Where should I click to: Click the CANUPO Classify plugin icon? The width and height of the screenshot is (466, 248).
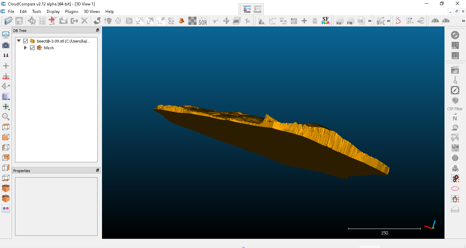(x=258, y=9)
